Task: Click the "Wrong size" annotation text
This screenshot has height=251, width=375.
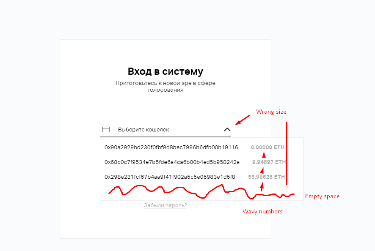Action: click(x=271, y=112)
